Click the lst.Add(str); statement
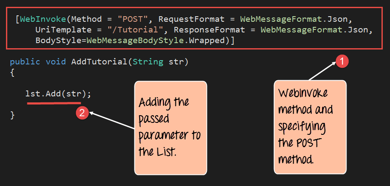 click(58, 93)
